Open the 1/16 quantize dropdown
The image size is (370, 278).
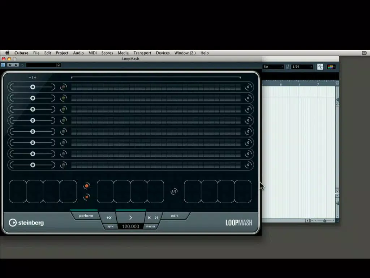(x=302, y=67)
